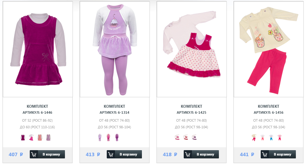
Task: Choose lilac variant thumbnail of 6-1446
Action: point(48,137)
